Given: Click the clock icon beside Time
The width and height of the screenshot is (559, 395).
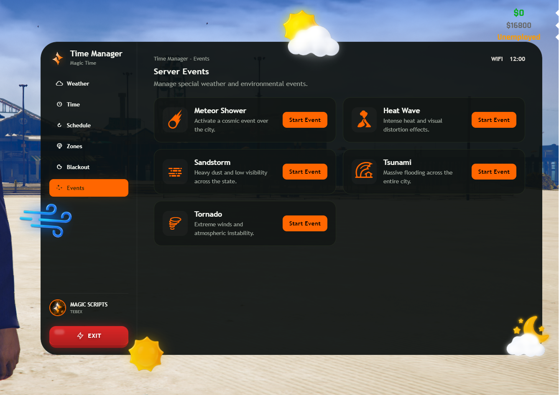Looking at the screenshot, I should pyautogui.click(x=59, y=104).
